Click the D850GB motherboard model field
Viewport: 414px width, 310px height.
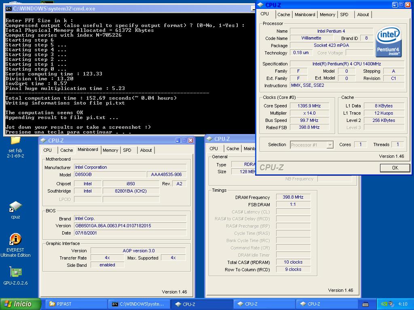tap(110, 174)
